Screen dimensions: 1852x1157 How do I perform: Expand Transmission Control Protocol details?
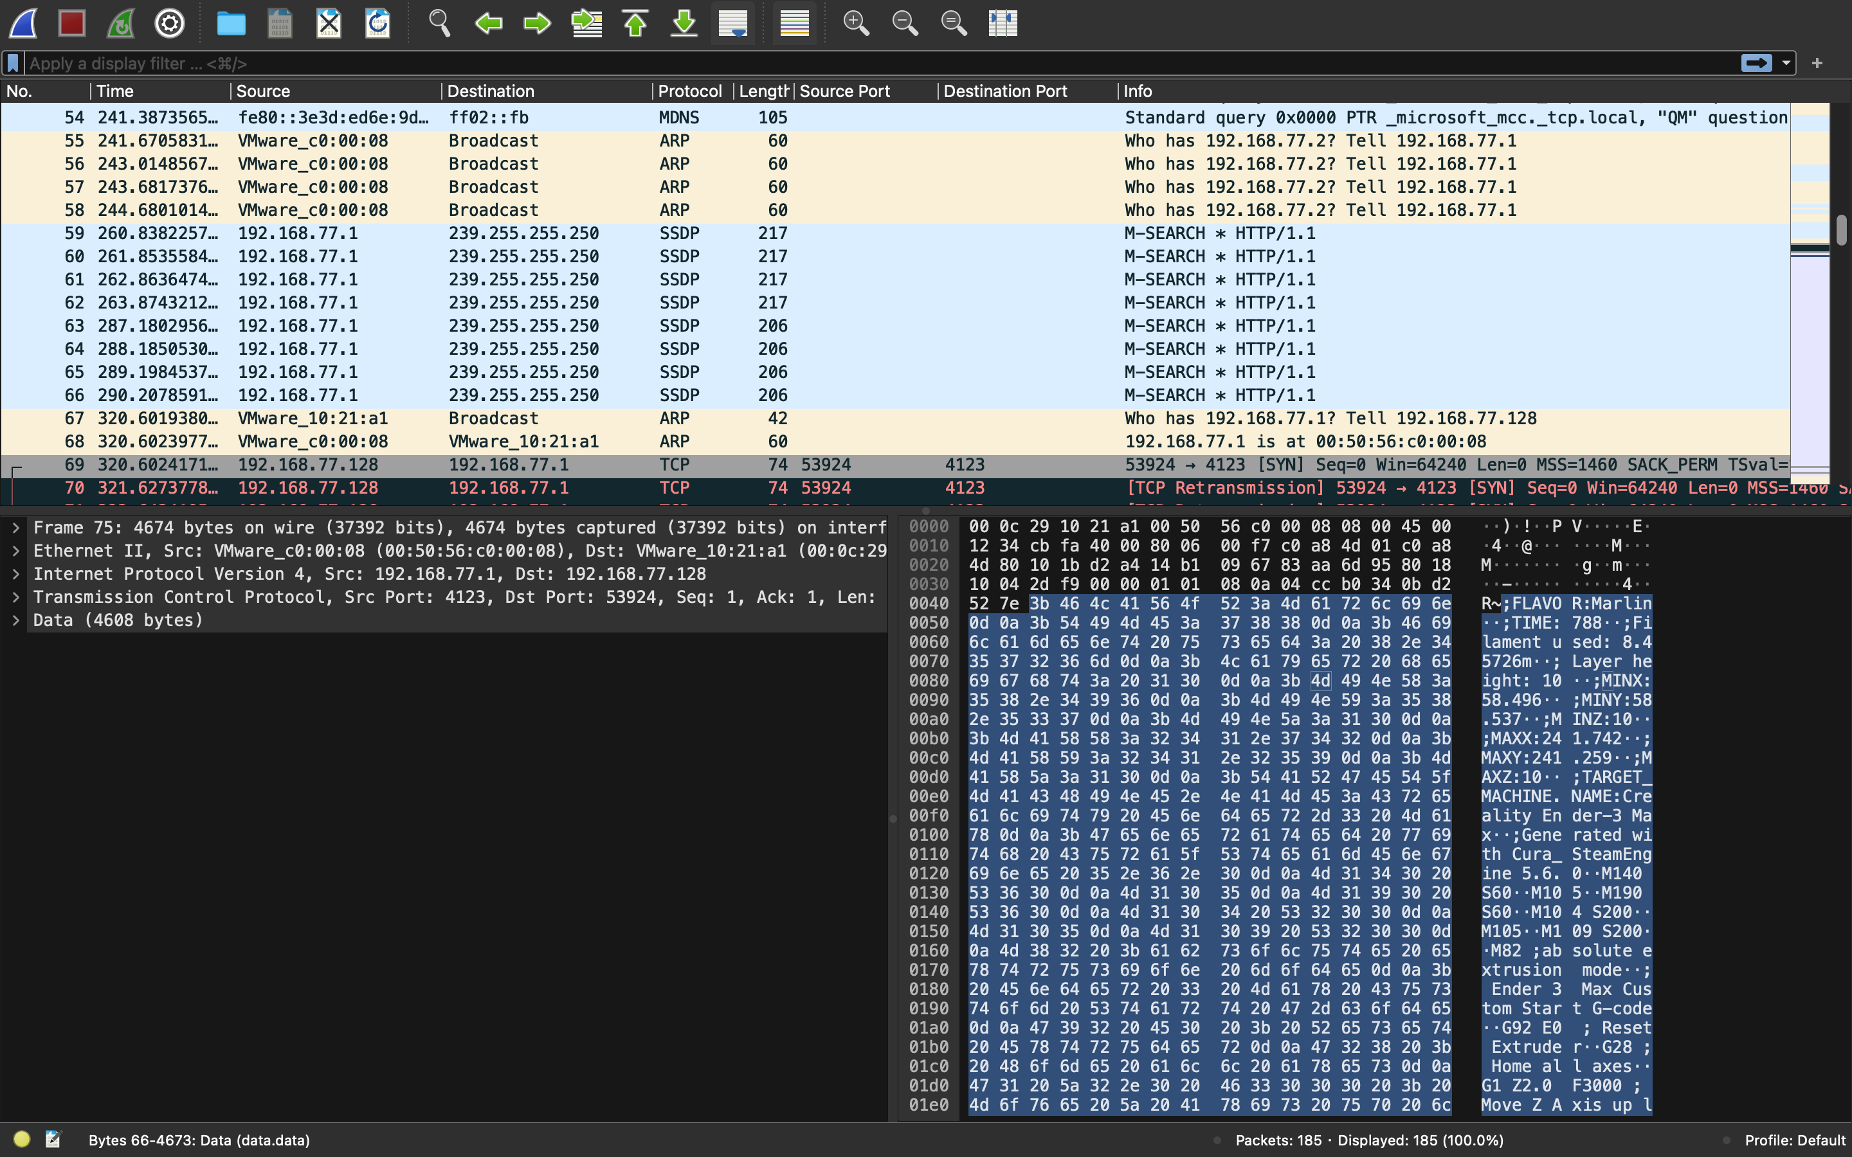tap(16, 597)
